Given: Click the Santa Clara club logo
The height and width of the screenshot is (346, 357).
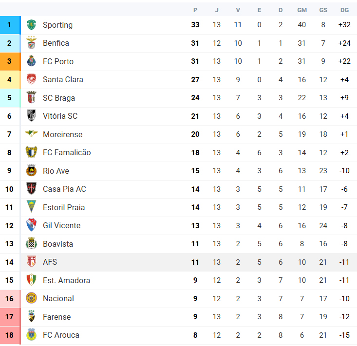Looking at the screenshot, I should (32, 79).
